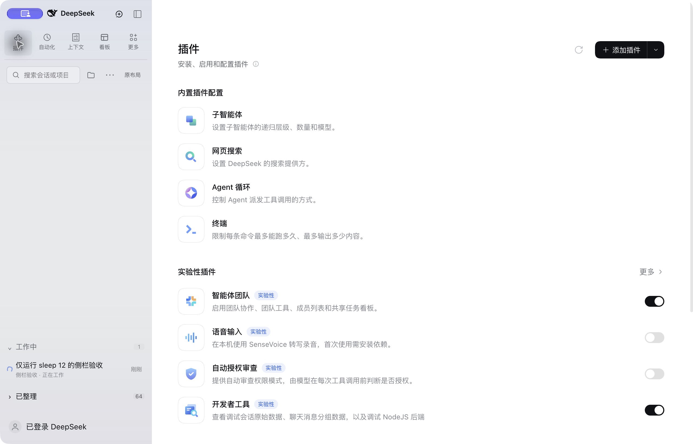The image size is (693, 444).
Task: Collapse the sidebar with panel icon
Action: [x=138, y=14]
